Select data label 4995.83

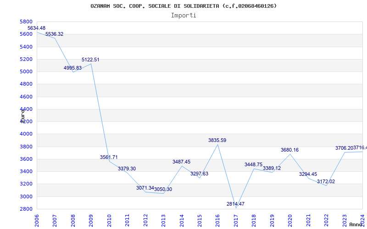click(x=72, y=68)
